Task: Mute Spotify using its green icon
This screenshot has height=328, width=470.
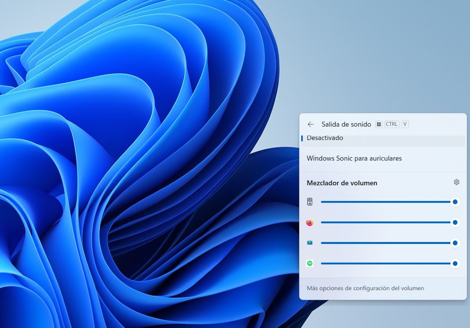Action: pos(310,263)
